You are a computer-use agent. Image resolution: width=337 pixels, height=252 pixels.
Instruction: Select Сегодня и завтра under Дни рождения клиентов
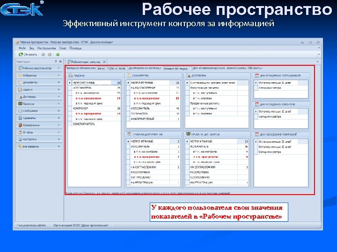(281, 117)
